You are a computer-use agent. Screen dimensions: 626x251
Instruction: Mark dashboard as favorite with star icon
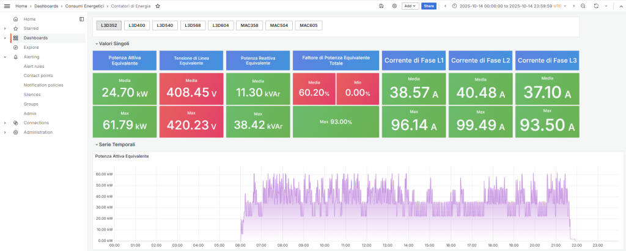[x=158, y=5]
